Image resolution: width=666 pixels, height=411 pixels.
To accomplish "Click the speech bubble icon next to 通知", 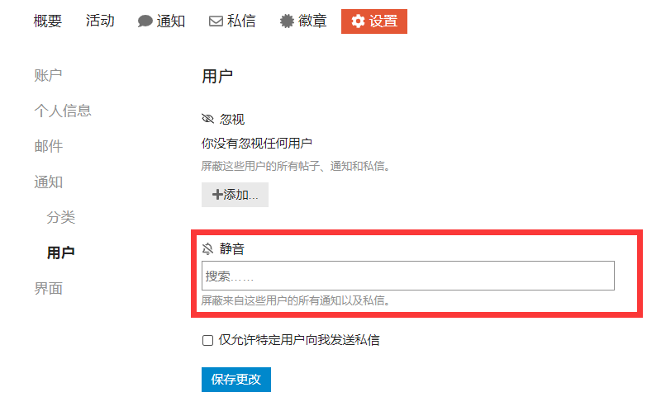I will coord(145,21).
